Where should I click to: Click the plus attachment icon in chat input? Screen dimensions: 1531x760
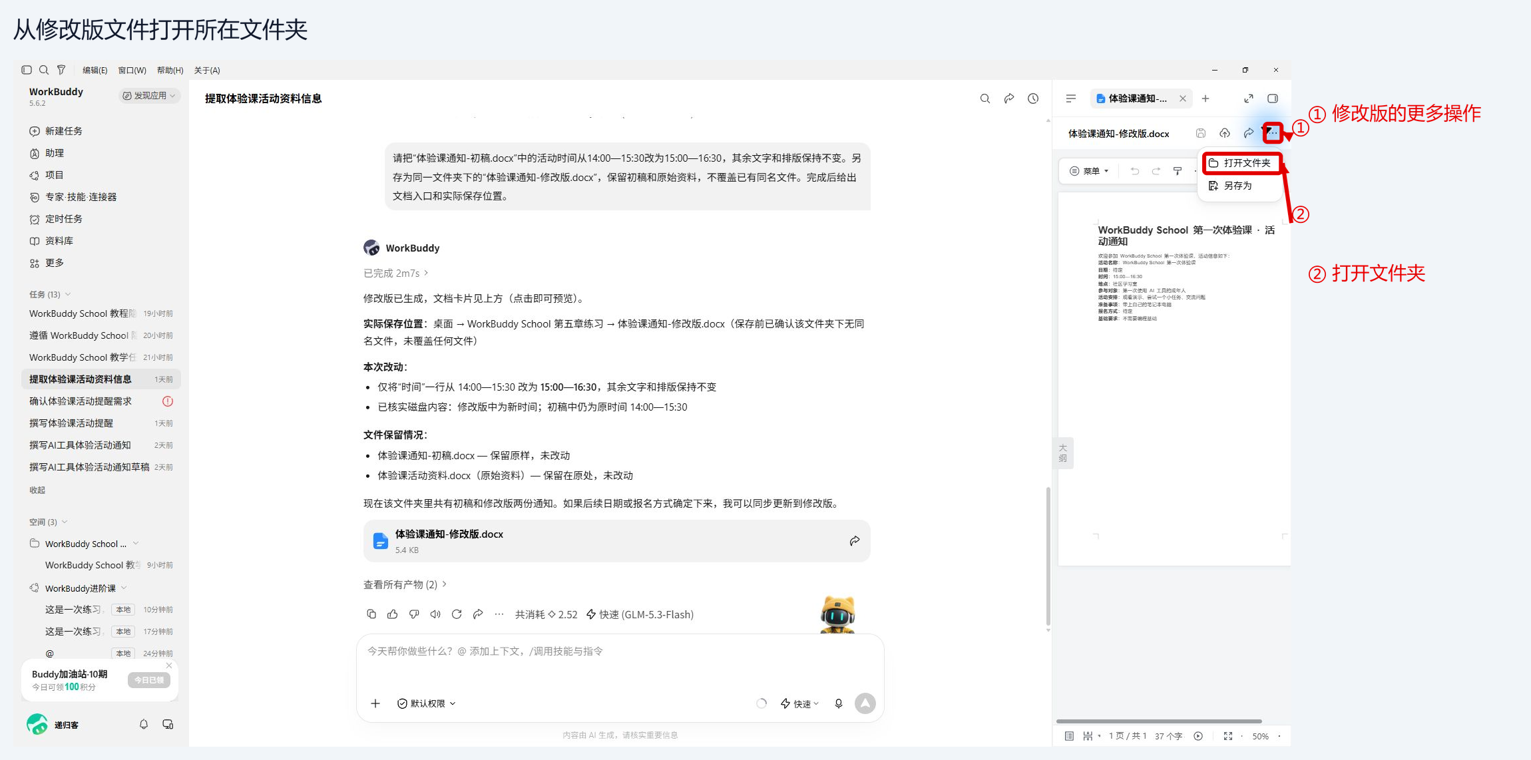pyautogui.click(x=375, y=703)
